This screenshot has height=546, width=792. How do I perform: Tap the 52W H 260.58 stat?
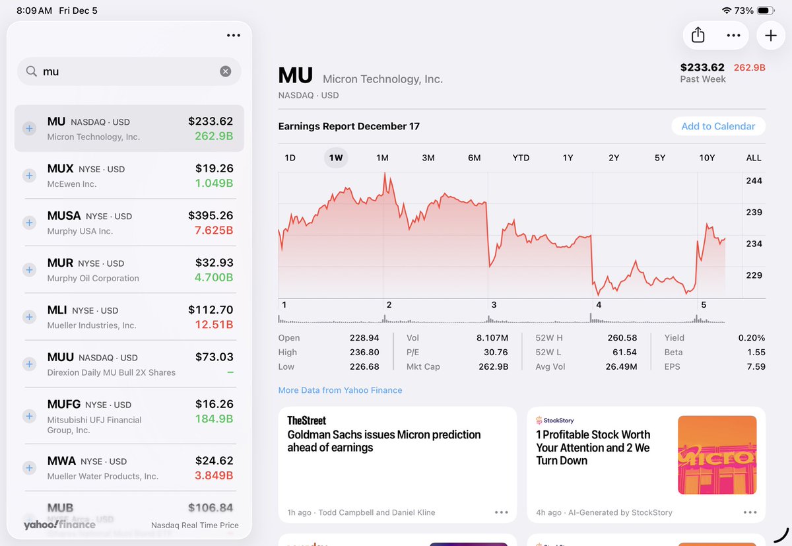coord(587,337)
